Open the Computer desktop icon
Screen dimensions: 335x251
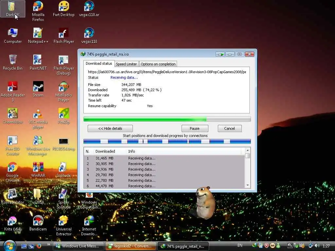click(x=13, y=35)
